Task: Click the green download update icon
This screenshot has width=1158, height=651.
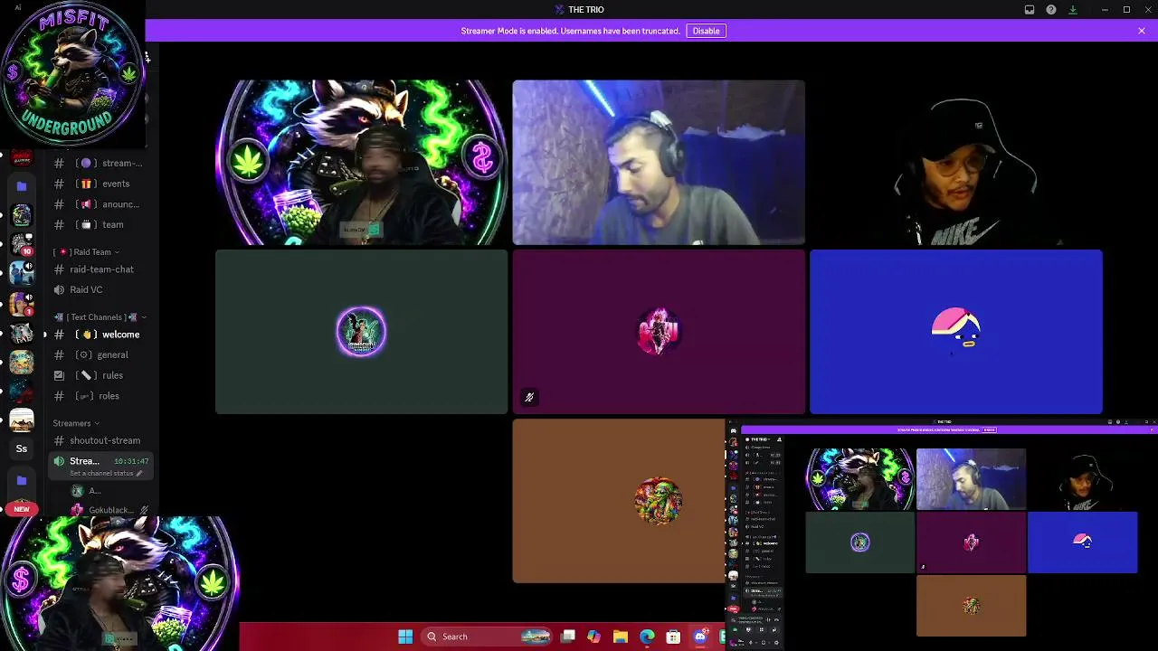Action: click(1073, 10)
